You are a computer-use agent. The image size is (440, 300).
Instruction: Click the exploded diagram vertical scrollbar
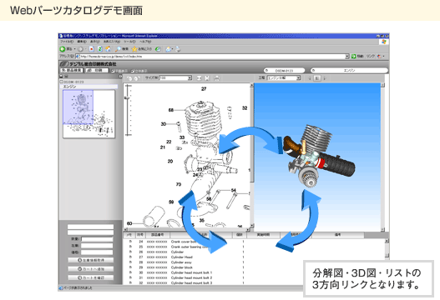(251, 155)
